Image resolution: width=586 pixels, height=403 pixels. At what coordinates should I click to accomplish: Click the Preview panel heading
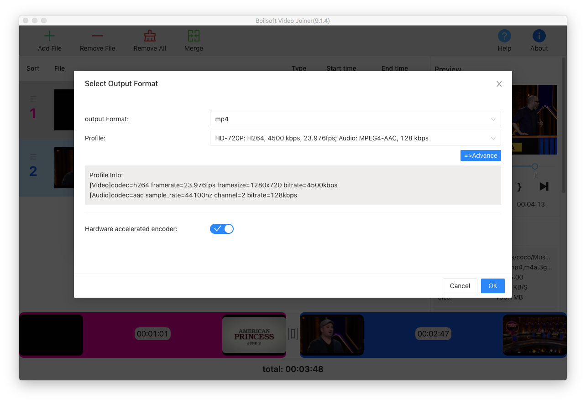click(448, 69)
